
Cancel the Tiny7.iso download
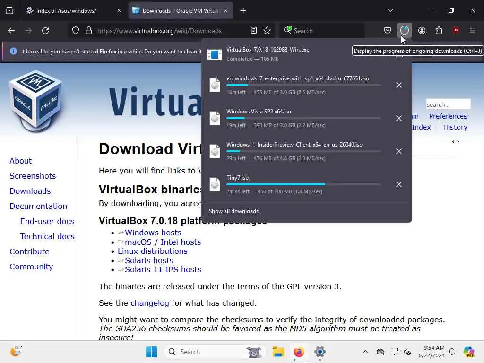tap(399, 184)
